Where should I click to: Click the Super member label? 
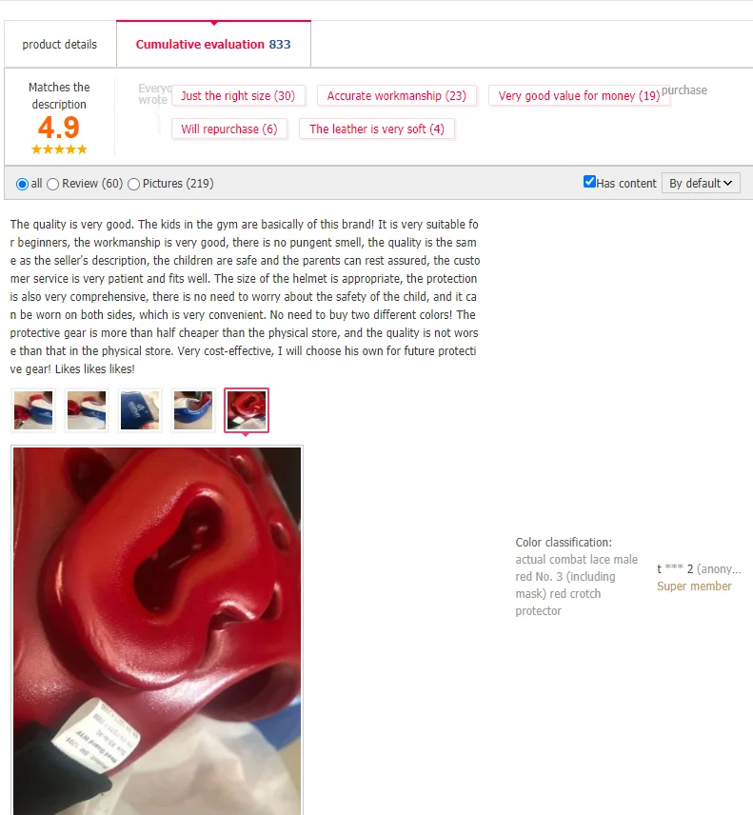[x=694, y=586]
